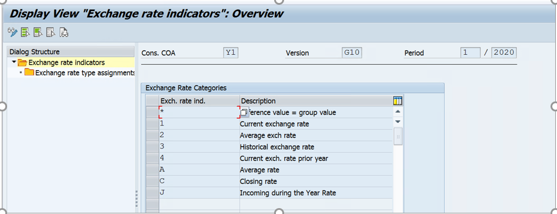The image size is (557, 214).
Task: Open the table column settings icon
Action: click(398, 101)
